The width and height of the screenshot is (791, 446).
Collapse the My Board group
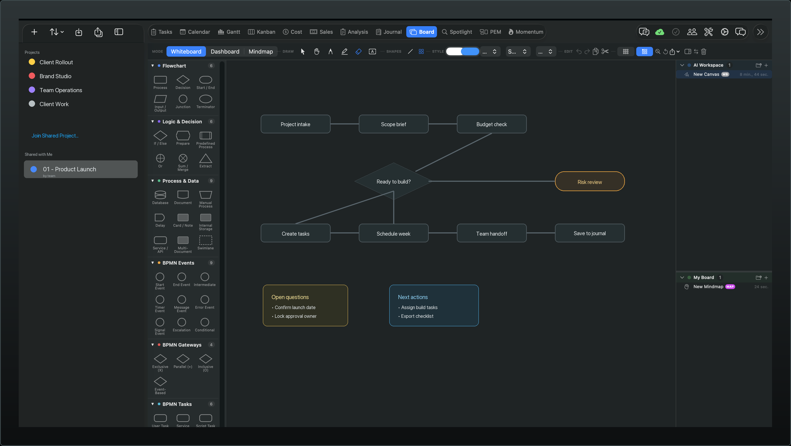682,277
